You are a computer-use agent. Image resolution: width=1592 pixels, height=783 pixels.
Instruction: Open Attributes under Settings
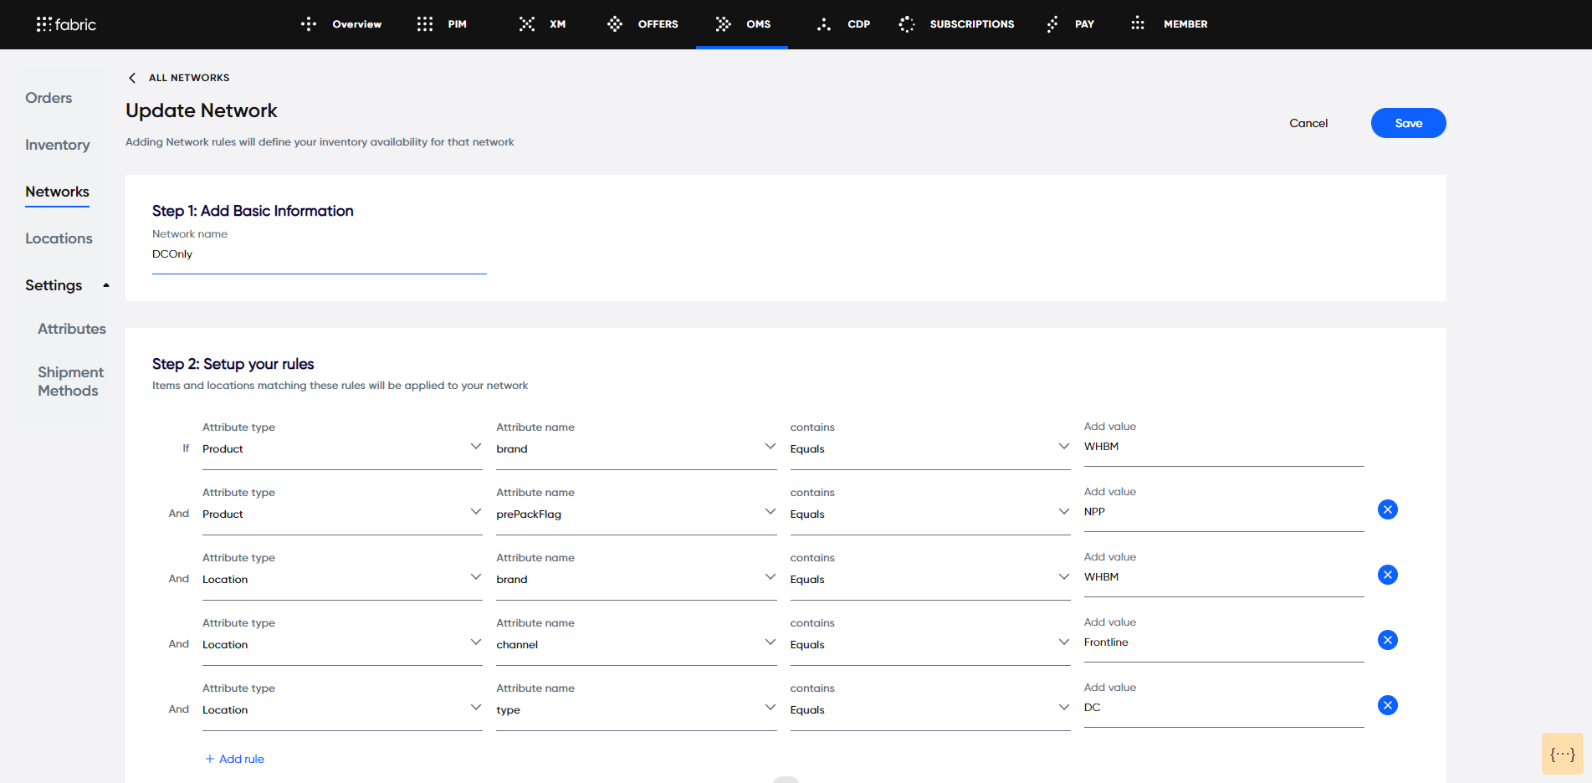[x=72, y=329]
